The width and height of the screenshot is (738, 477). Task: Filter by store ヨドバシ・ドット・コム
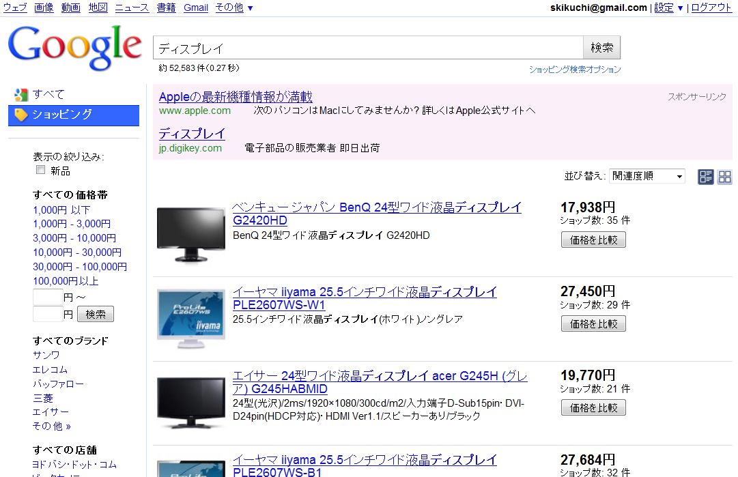click(74, 465)
